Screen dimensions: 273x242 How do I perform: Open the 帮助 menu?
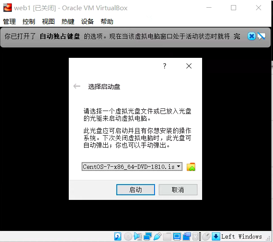coord(107,22)
